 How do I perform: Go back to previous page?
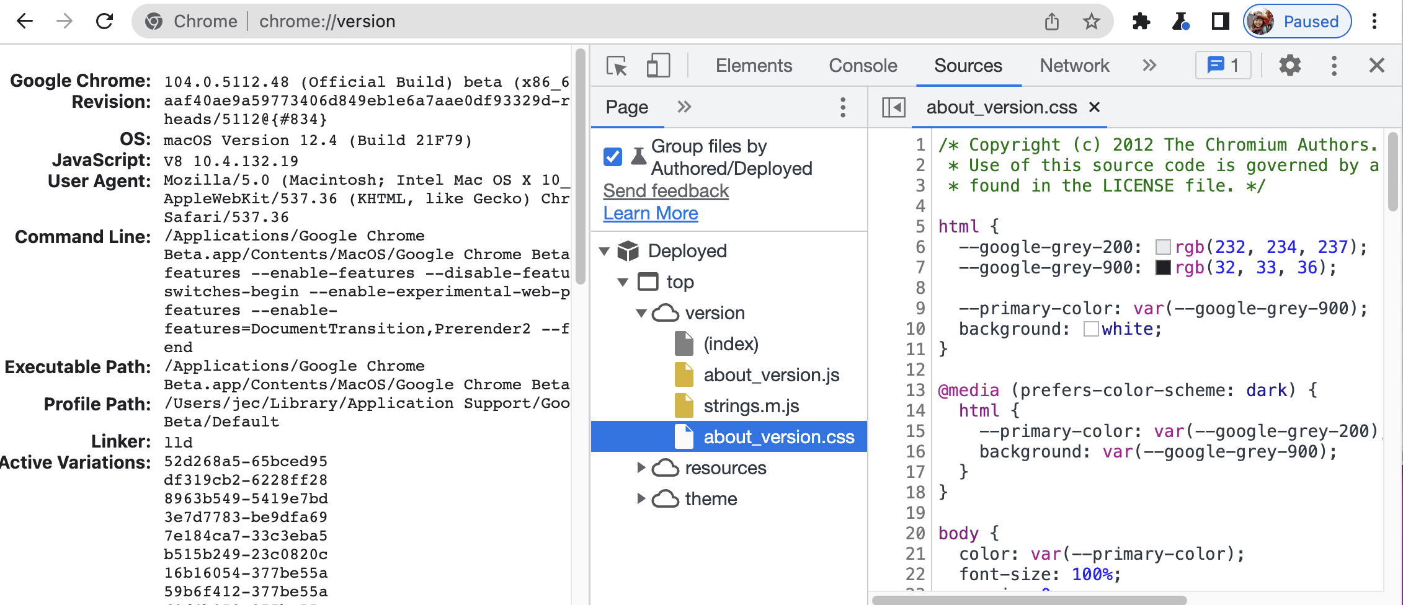25,21
